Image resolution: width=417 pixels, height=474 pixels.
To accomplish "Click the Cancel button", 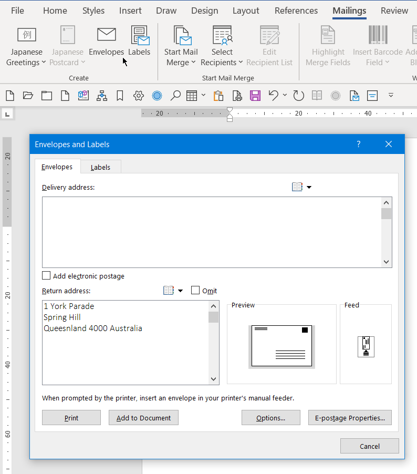I will (x=370, y=446).
